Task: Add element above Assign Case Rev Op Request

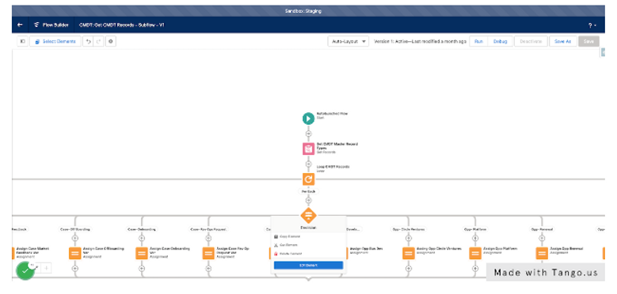Action: [x=208, y=238]
